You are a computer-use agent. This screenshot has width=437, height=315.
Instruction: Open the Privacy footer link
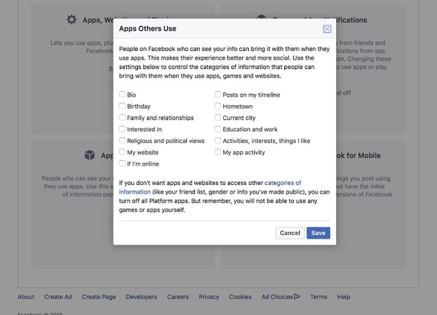209,297
